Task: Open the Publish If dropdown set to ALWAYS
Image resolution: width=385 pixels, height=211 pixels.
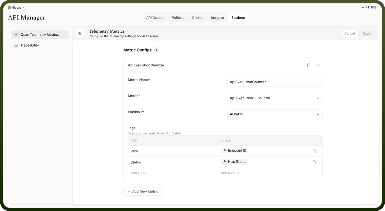Action: [x=275, y=114]
